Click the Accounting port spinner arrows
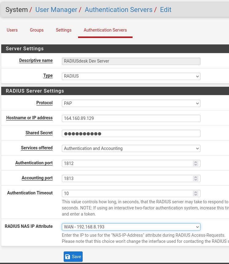Image resolution: width=229 pixels, height=264 pixels. coord(196,178)
